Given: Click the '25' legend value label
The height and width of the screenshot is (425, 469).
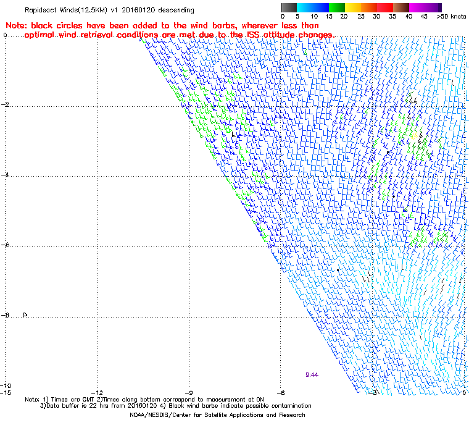Looking at the screenshot, I should pos(361,17).
